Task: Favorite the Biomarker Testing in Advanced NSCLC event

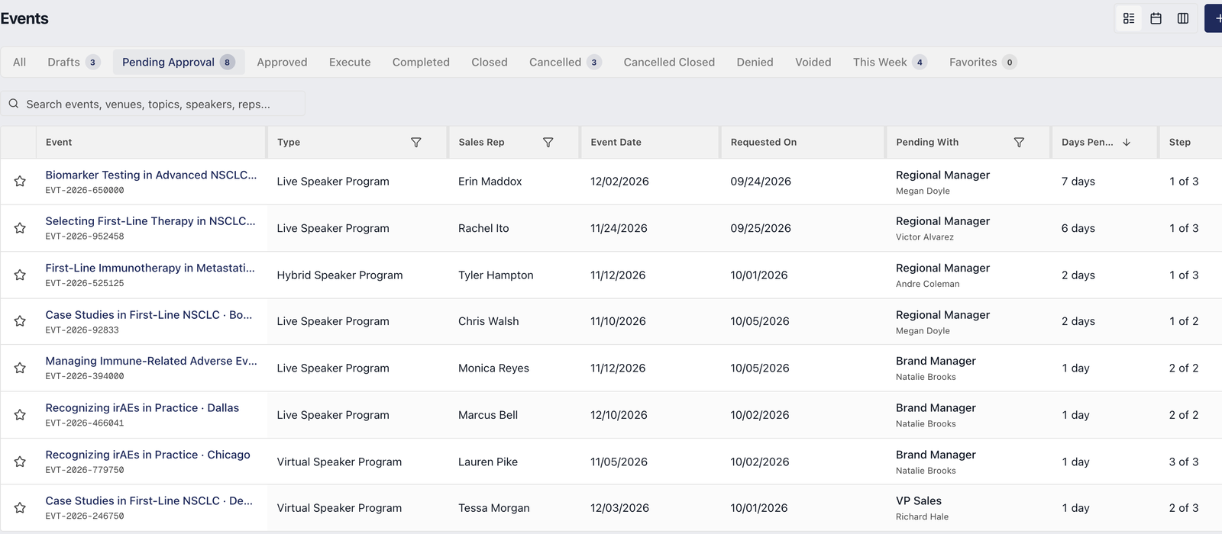Action: pos(20,182)
